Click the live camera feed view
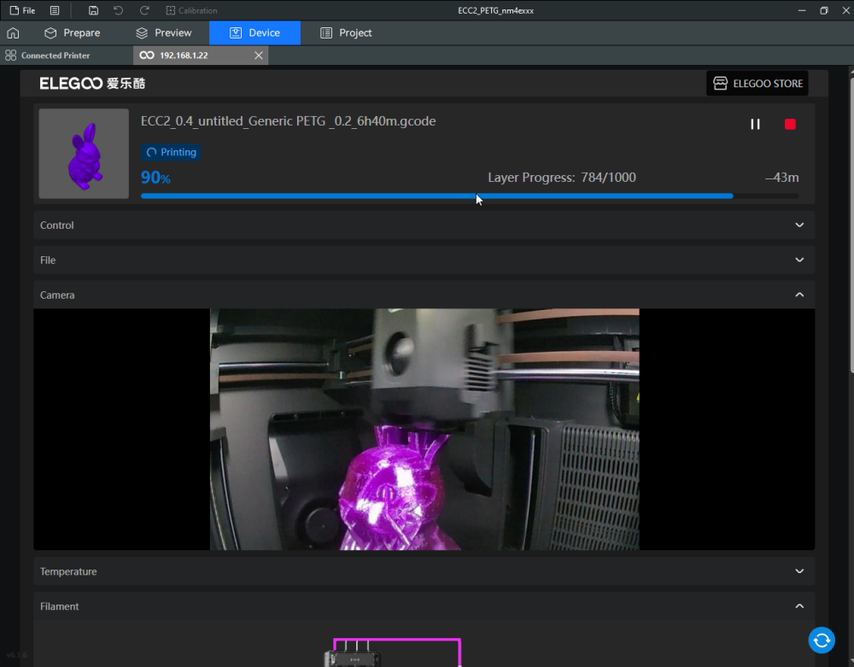854x667 pixels. click(424, 429)
